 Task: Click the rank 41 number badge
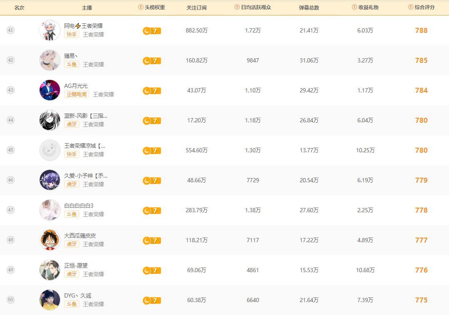tap(10, 30)
